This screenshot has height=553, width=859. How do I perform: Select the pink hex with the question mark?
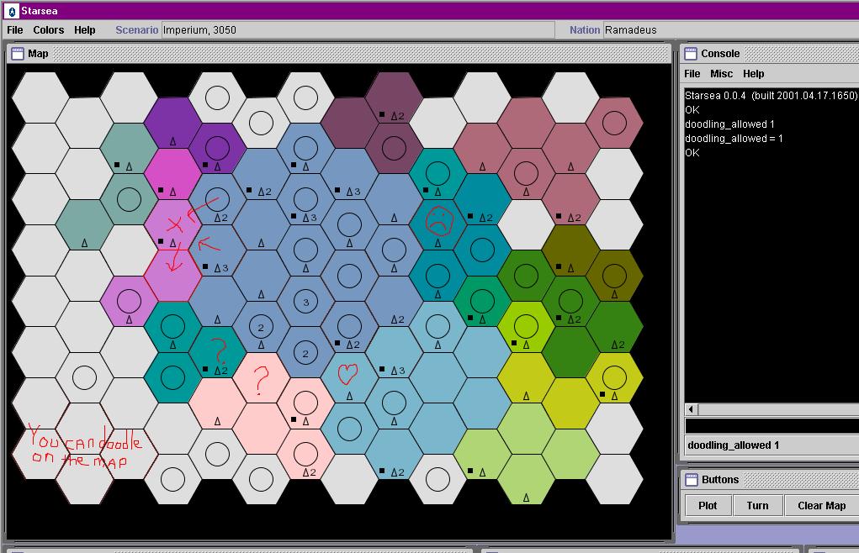click(x=260, y=377)
